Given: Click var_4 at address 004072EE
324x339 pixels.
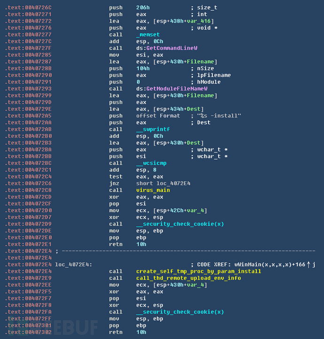Looking at the screenshot, I should (x=195, y=285).
